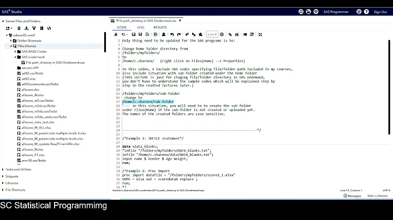Click the editor vertical scrollbar
Viewport: 393px width, 220px height.
389,87
